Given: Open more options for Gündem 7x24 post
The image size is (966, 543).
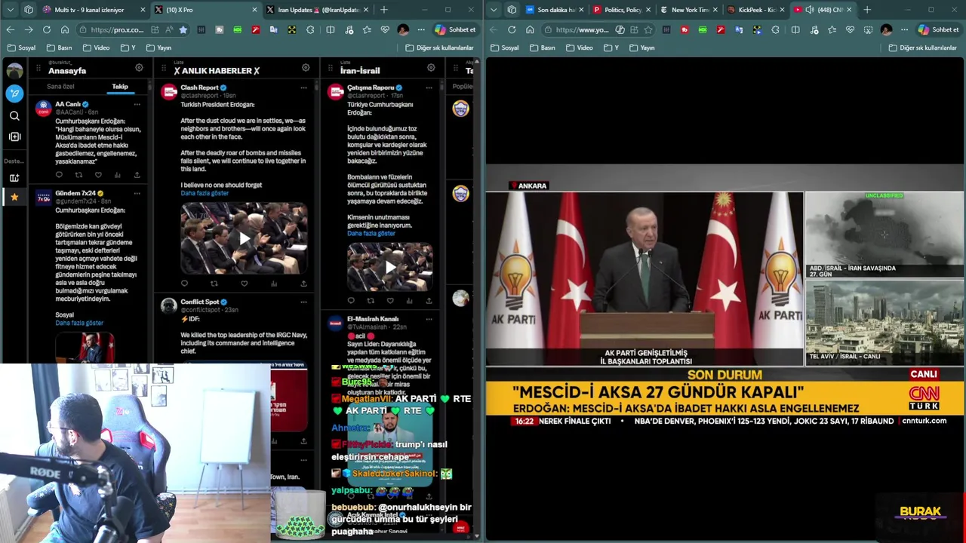Looking at the screenshot, I should click(137, 193).
